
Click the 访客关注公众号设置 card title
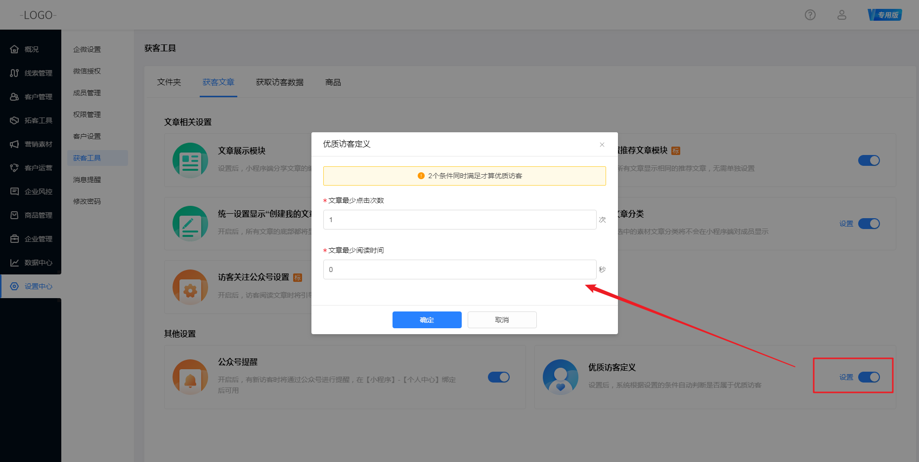point(254,277)
